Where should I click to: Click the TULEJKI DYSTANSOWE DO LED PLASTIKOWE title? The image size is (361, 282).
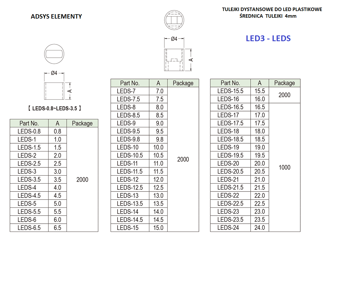tap(272, 9)
